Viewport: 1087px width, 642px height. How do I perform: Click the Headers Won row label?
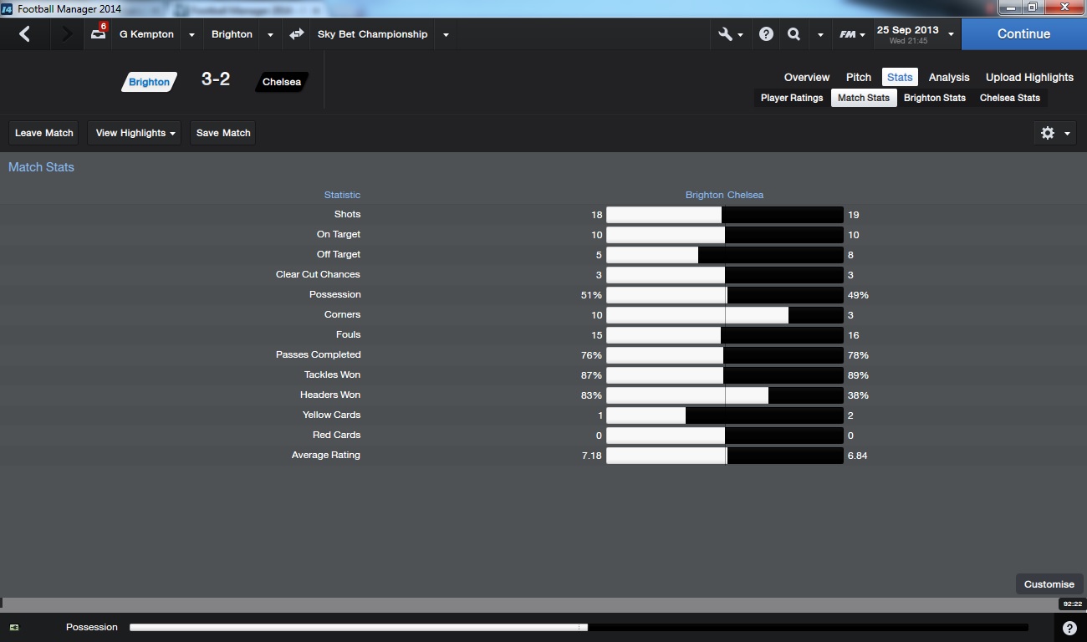click(x=330, y=395)
